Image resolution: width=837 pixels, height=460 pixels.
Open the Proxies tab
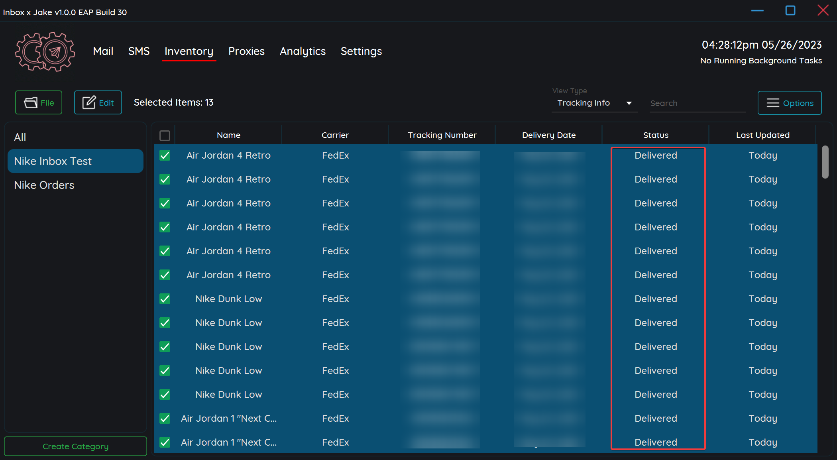[246, 51]
